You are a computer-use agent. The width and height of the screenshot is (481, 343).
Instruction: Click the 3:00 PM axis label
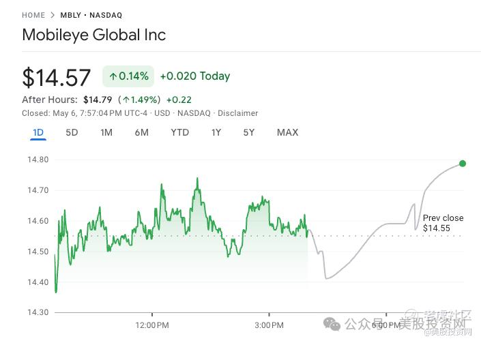269,325
